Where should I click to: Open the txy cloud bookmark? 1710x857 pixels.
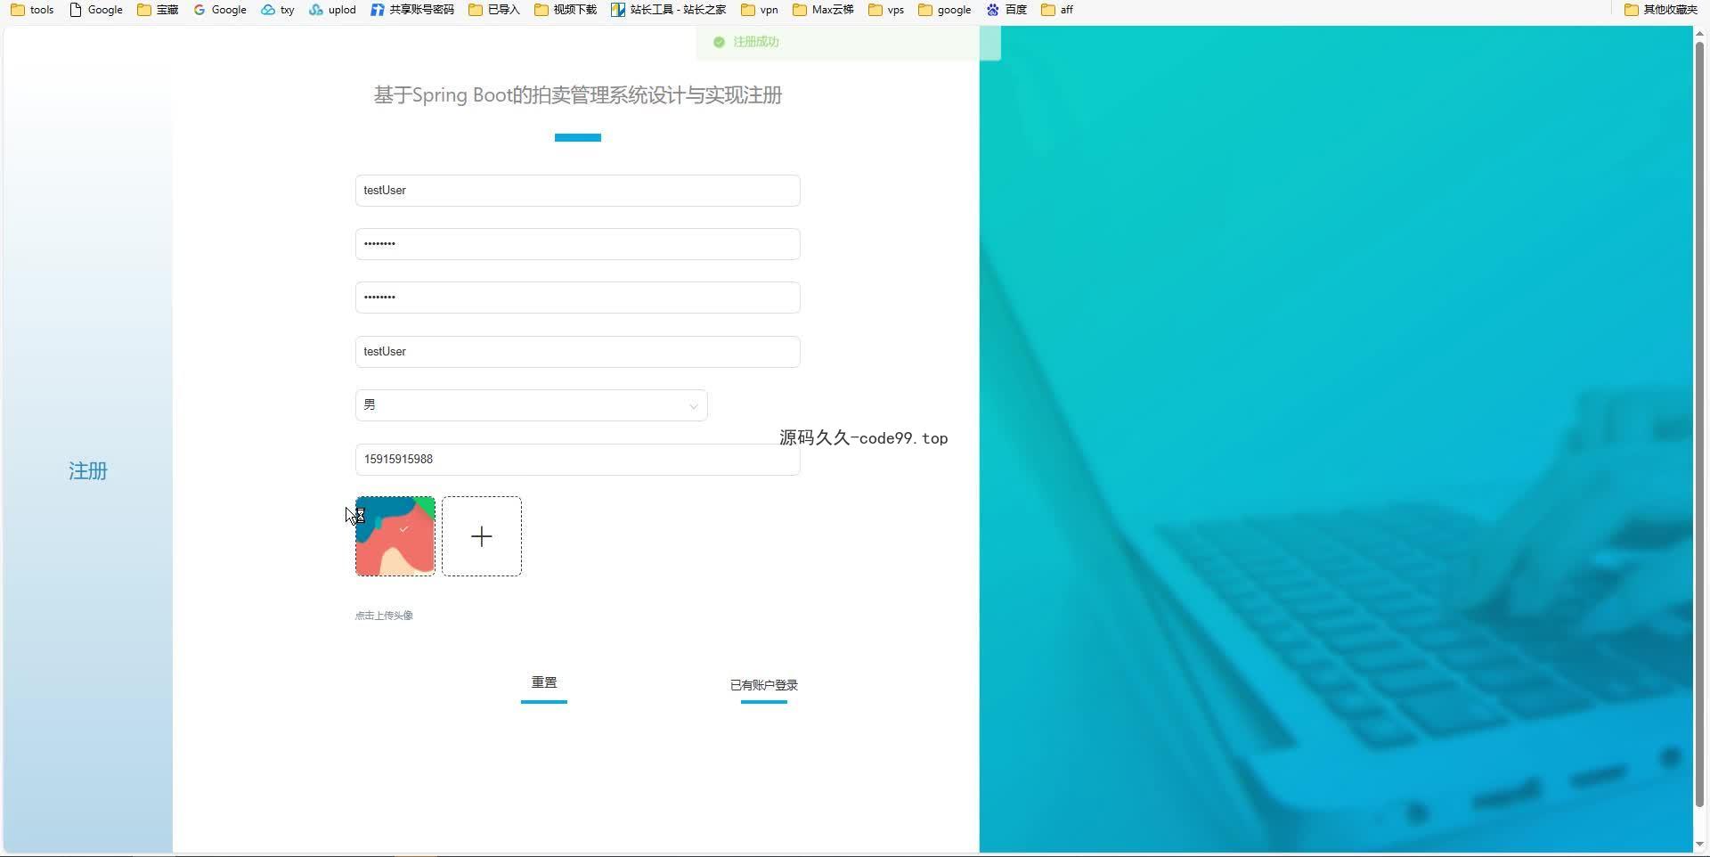(278, 10)
